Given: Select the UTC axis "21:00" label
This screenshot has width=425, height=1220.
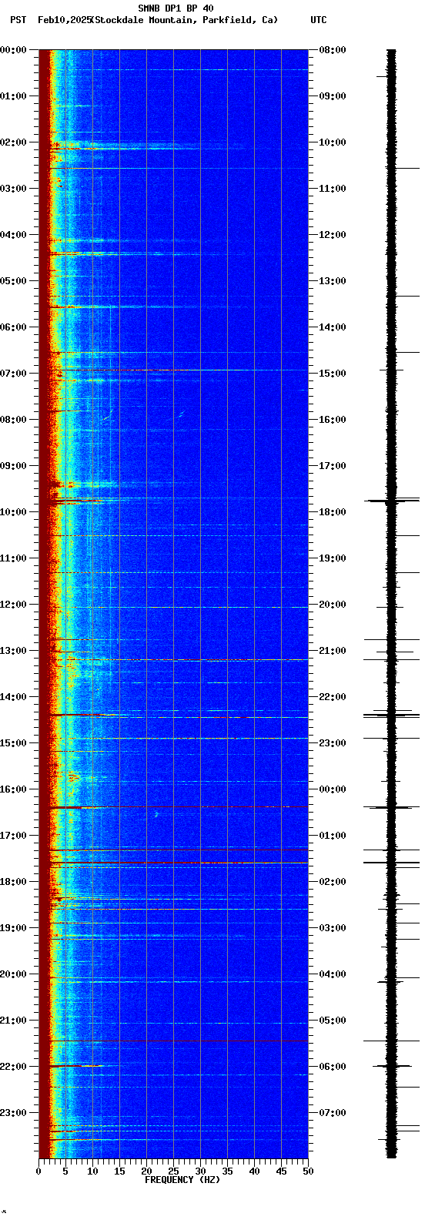Looking at the screenshot, I should (333, 651).
